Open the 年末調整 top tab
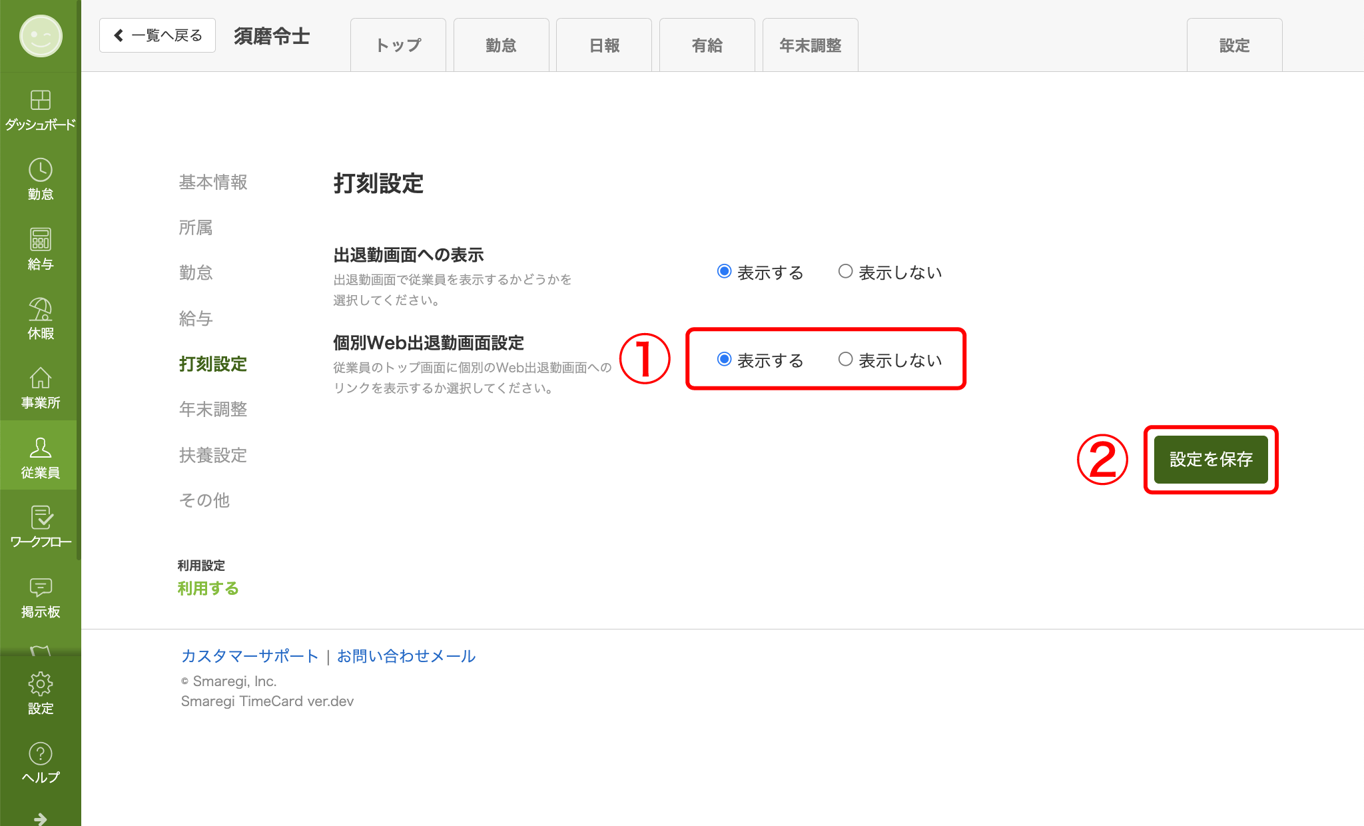 tap(810, 45)
